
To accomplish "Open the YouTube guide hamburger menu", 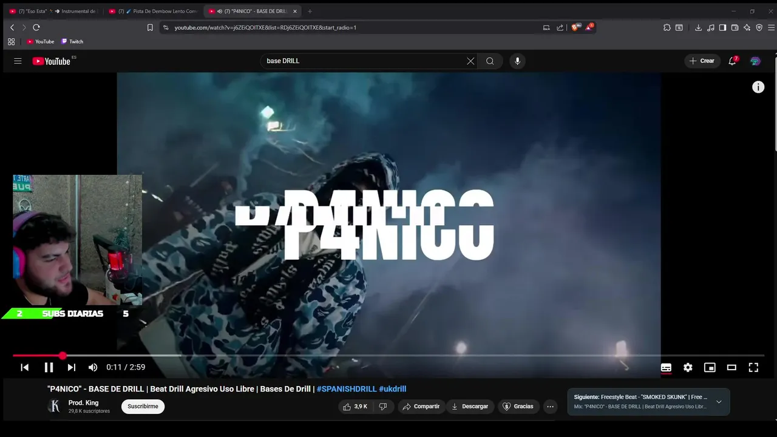I will pyautogui.click(x=18, y=61).
